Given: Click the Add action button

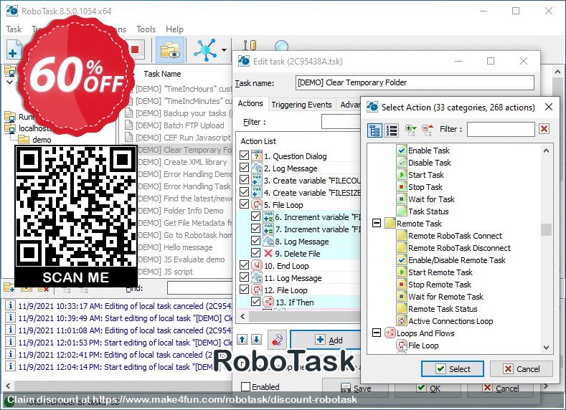Looking at the screenshot, I should tap(326, 340).
